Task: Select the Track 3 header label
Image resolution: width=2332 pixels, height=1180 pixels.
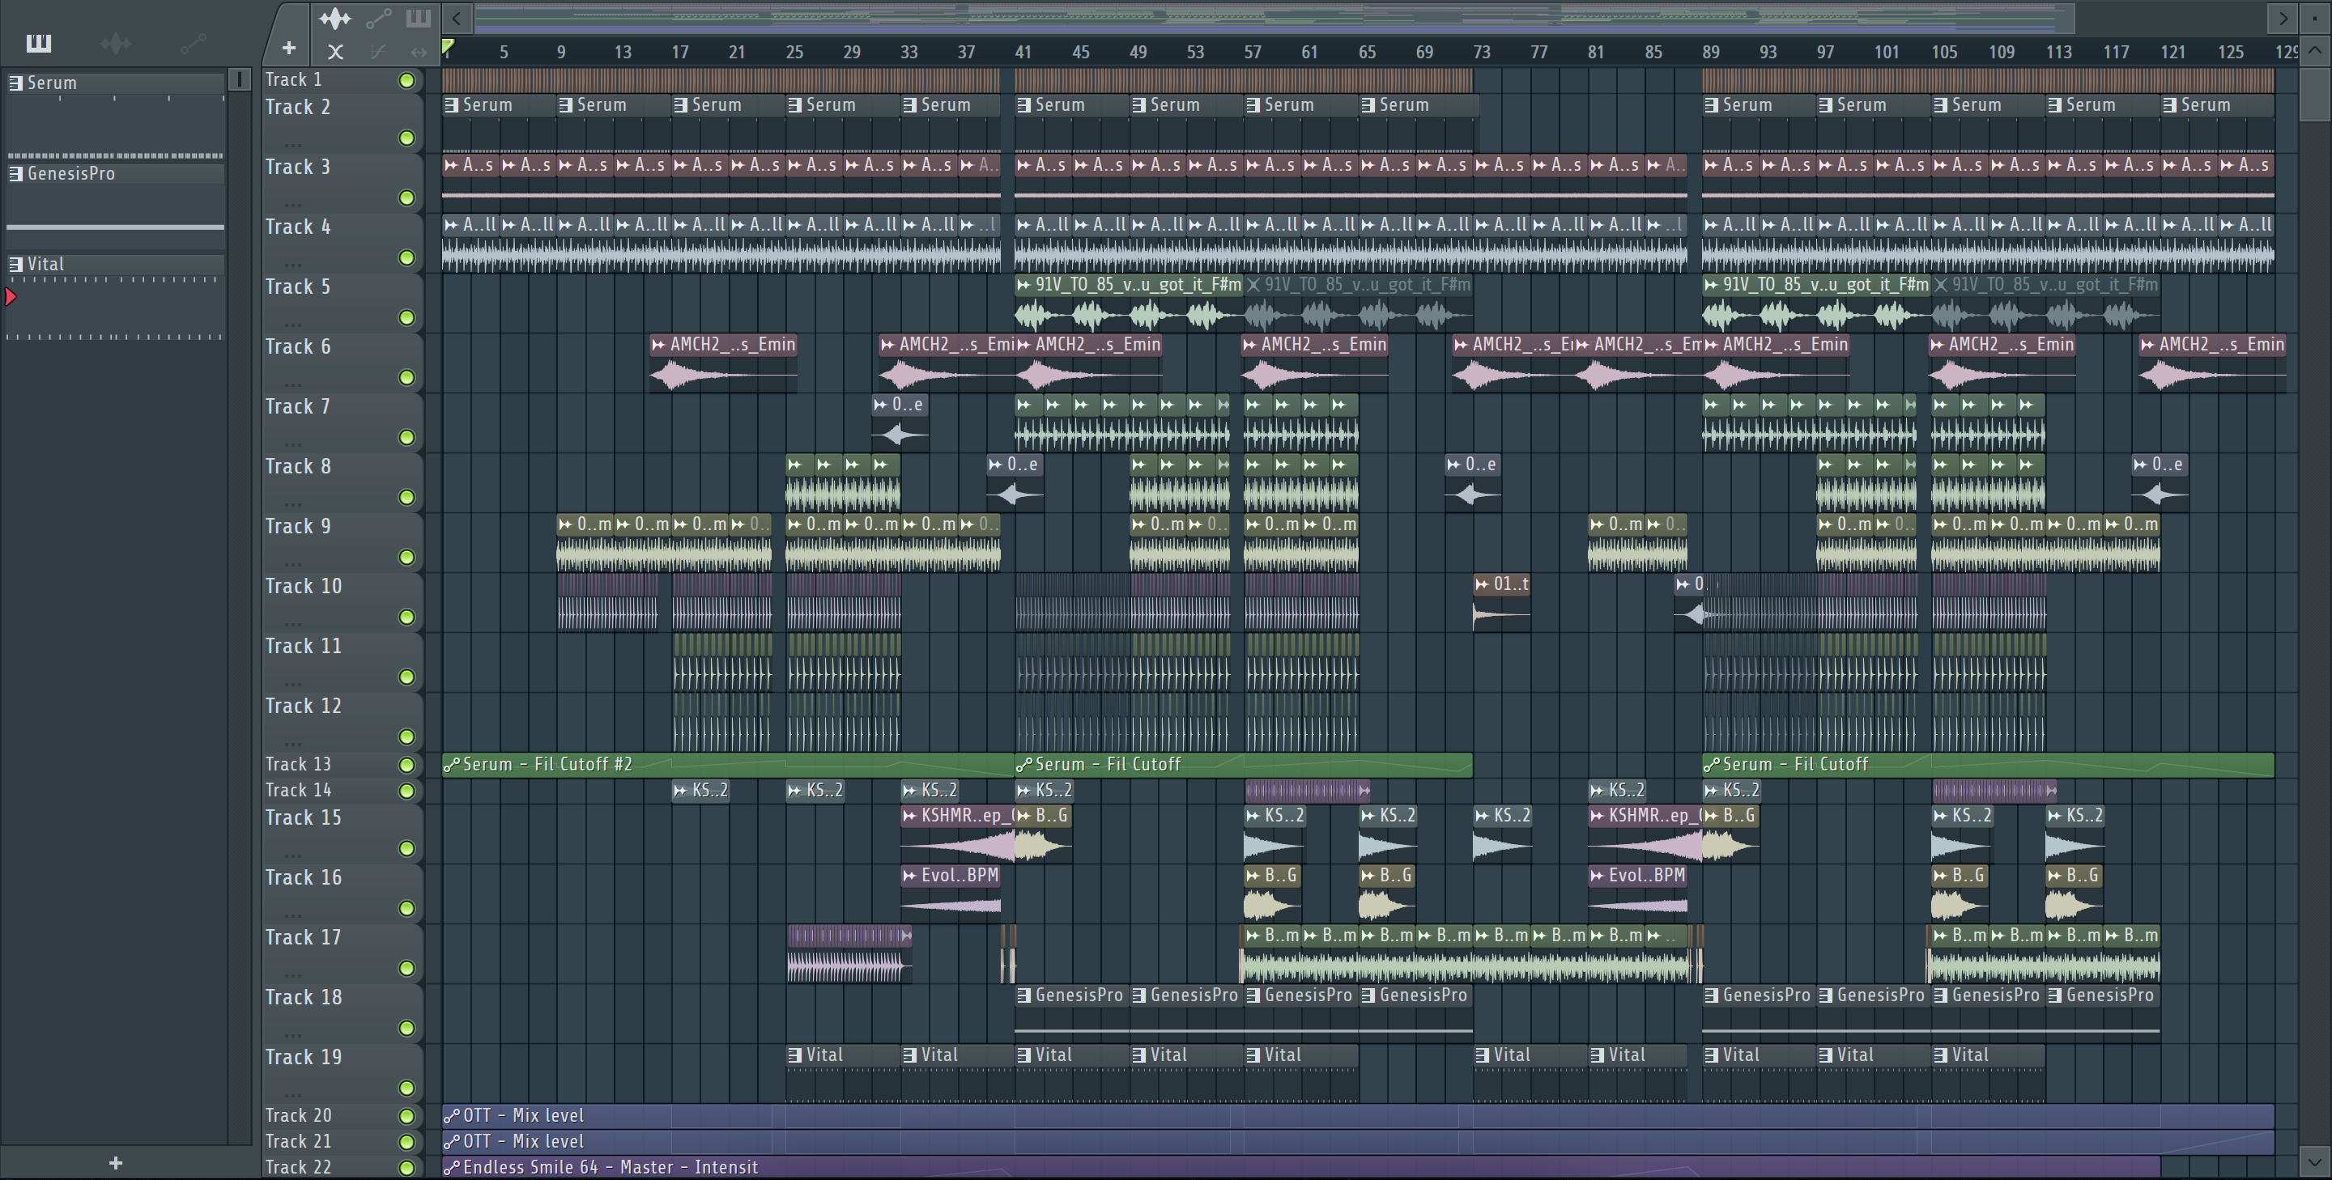Action: tap(298, 167)
